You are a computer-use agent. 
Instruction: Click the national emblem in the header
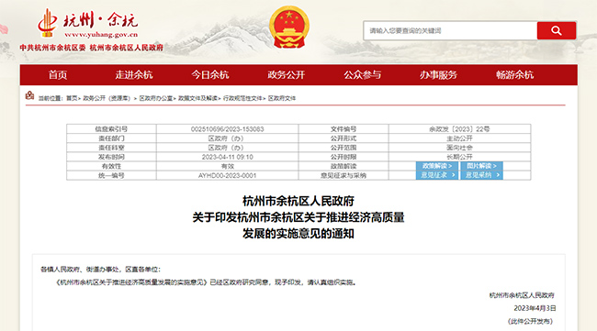point(289,27)
